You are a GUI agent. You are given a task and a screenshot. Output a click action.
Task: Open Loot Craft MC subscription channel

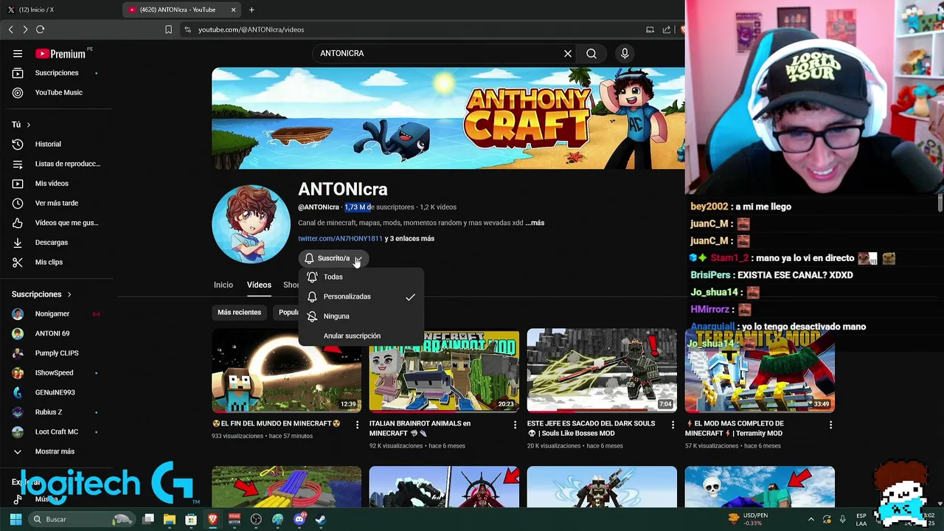point(56,432)
